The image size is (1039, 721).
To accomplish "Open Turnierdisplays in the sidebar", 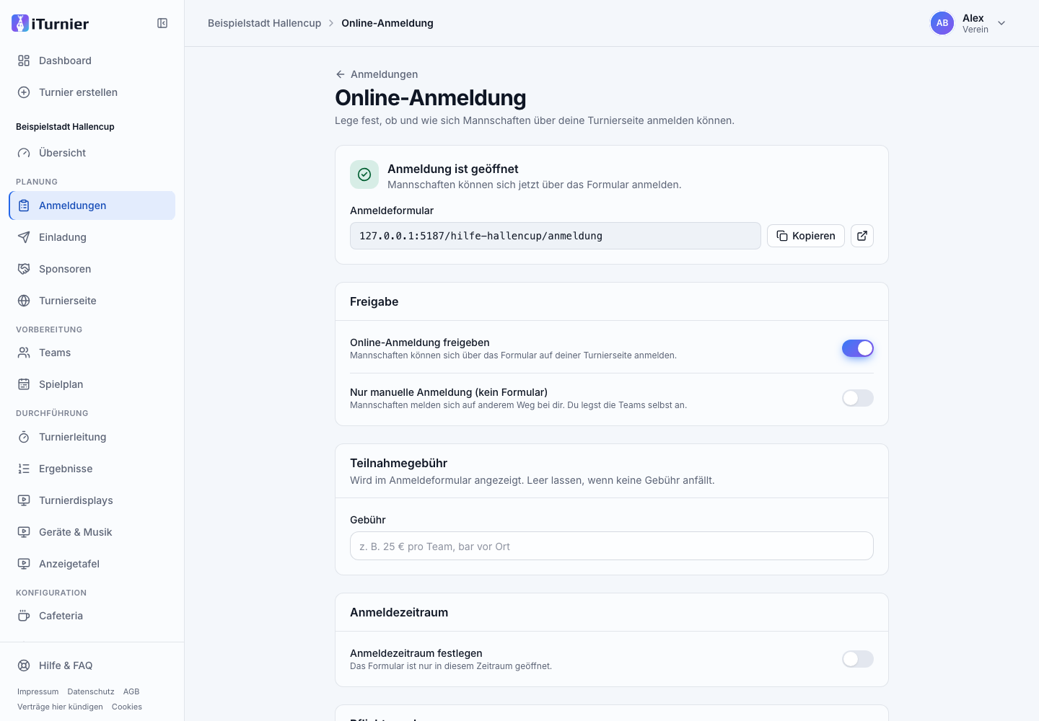I will (92, 500).
